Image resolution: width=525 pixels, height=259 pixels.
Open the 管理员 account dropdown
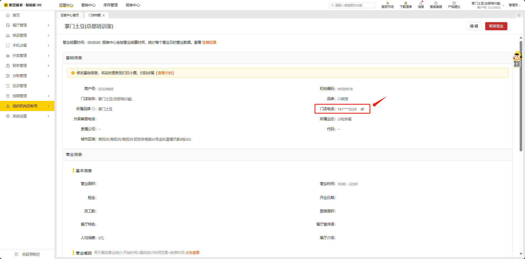[x=515, y=5]
